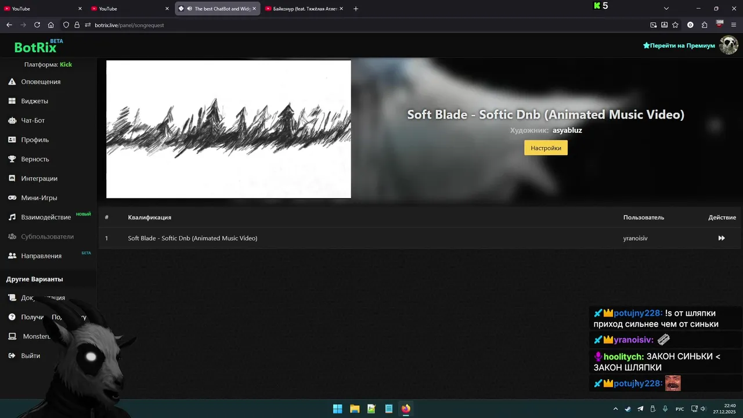Click the BotRix BETA logo
The image size is (743, 418).
[38, 46]
